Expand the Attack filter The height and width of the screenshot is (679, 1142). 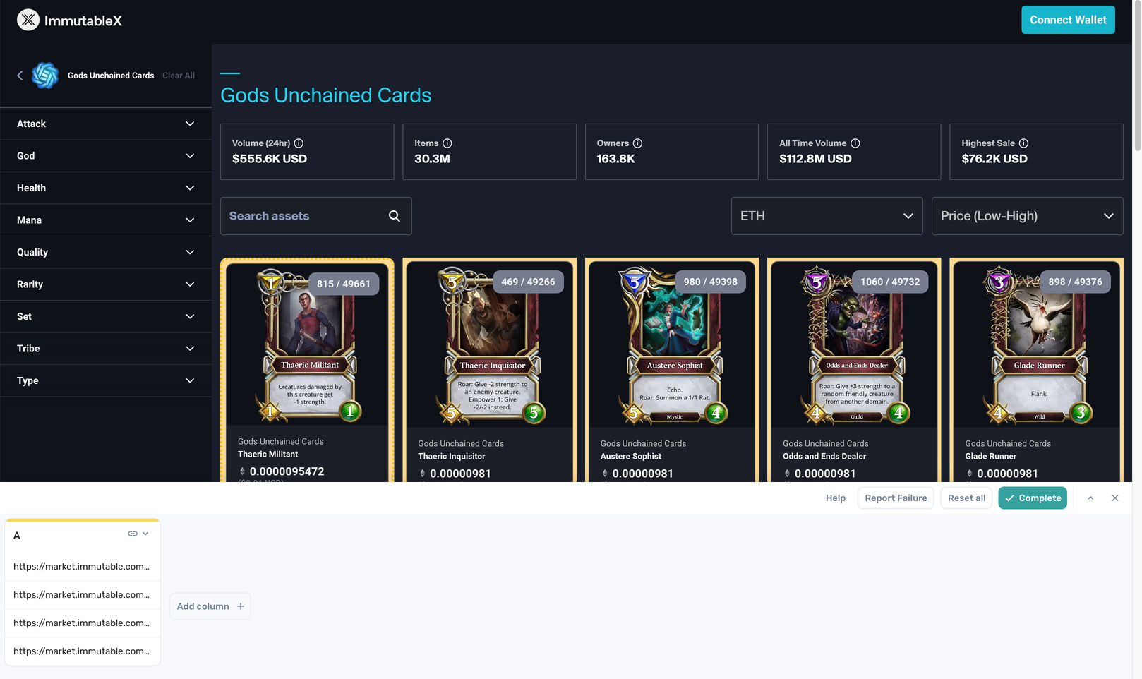click(x=106, y=124)
